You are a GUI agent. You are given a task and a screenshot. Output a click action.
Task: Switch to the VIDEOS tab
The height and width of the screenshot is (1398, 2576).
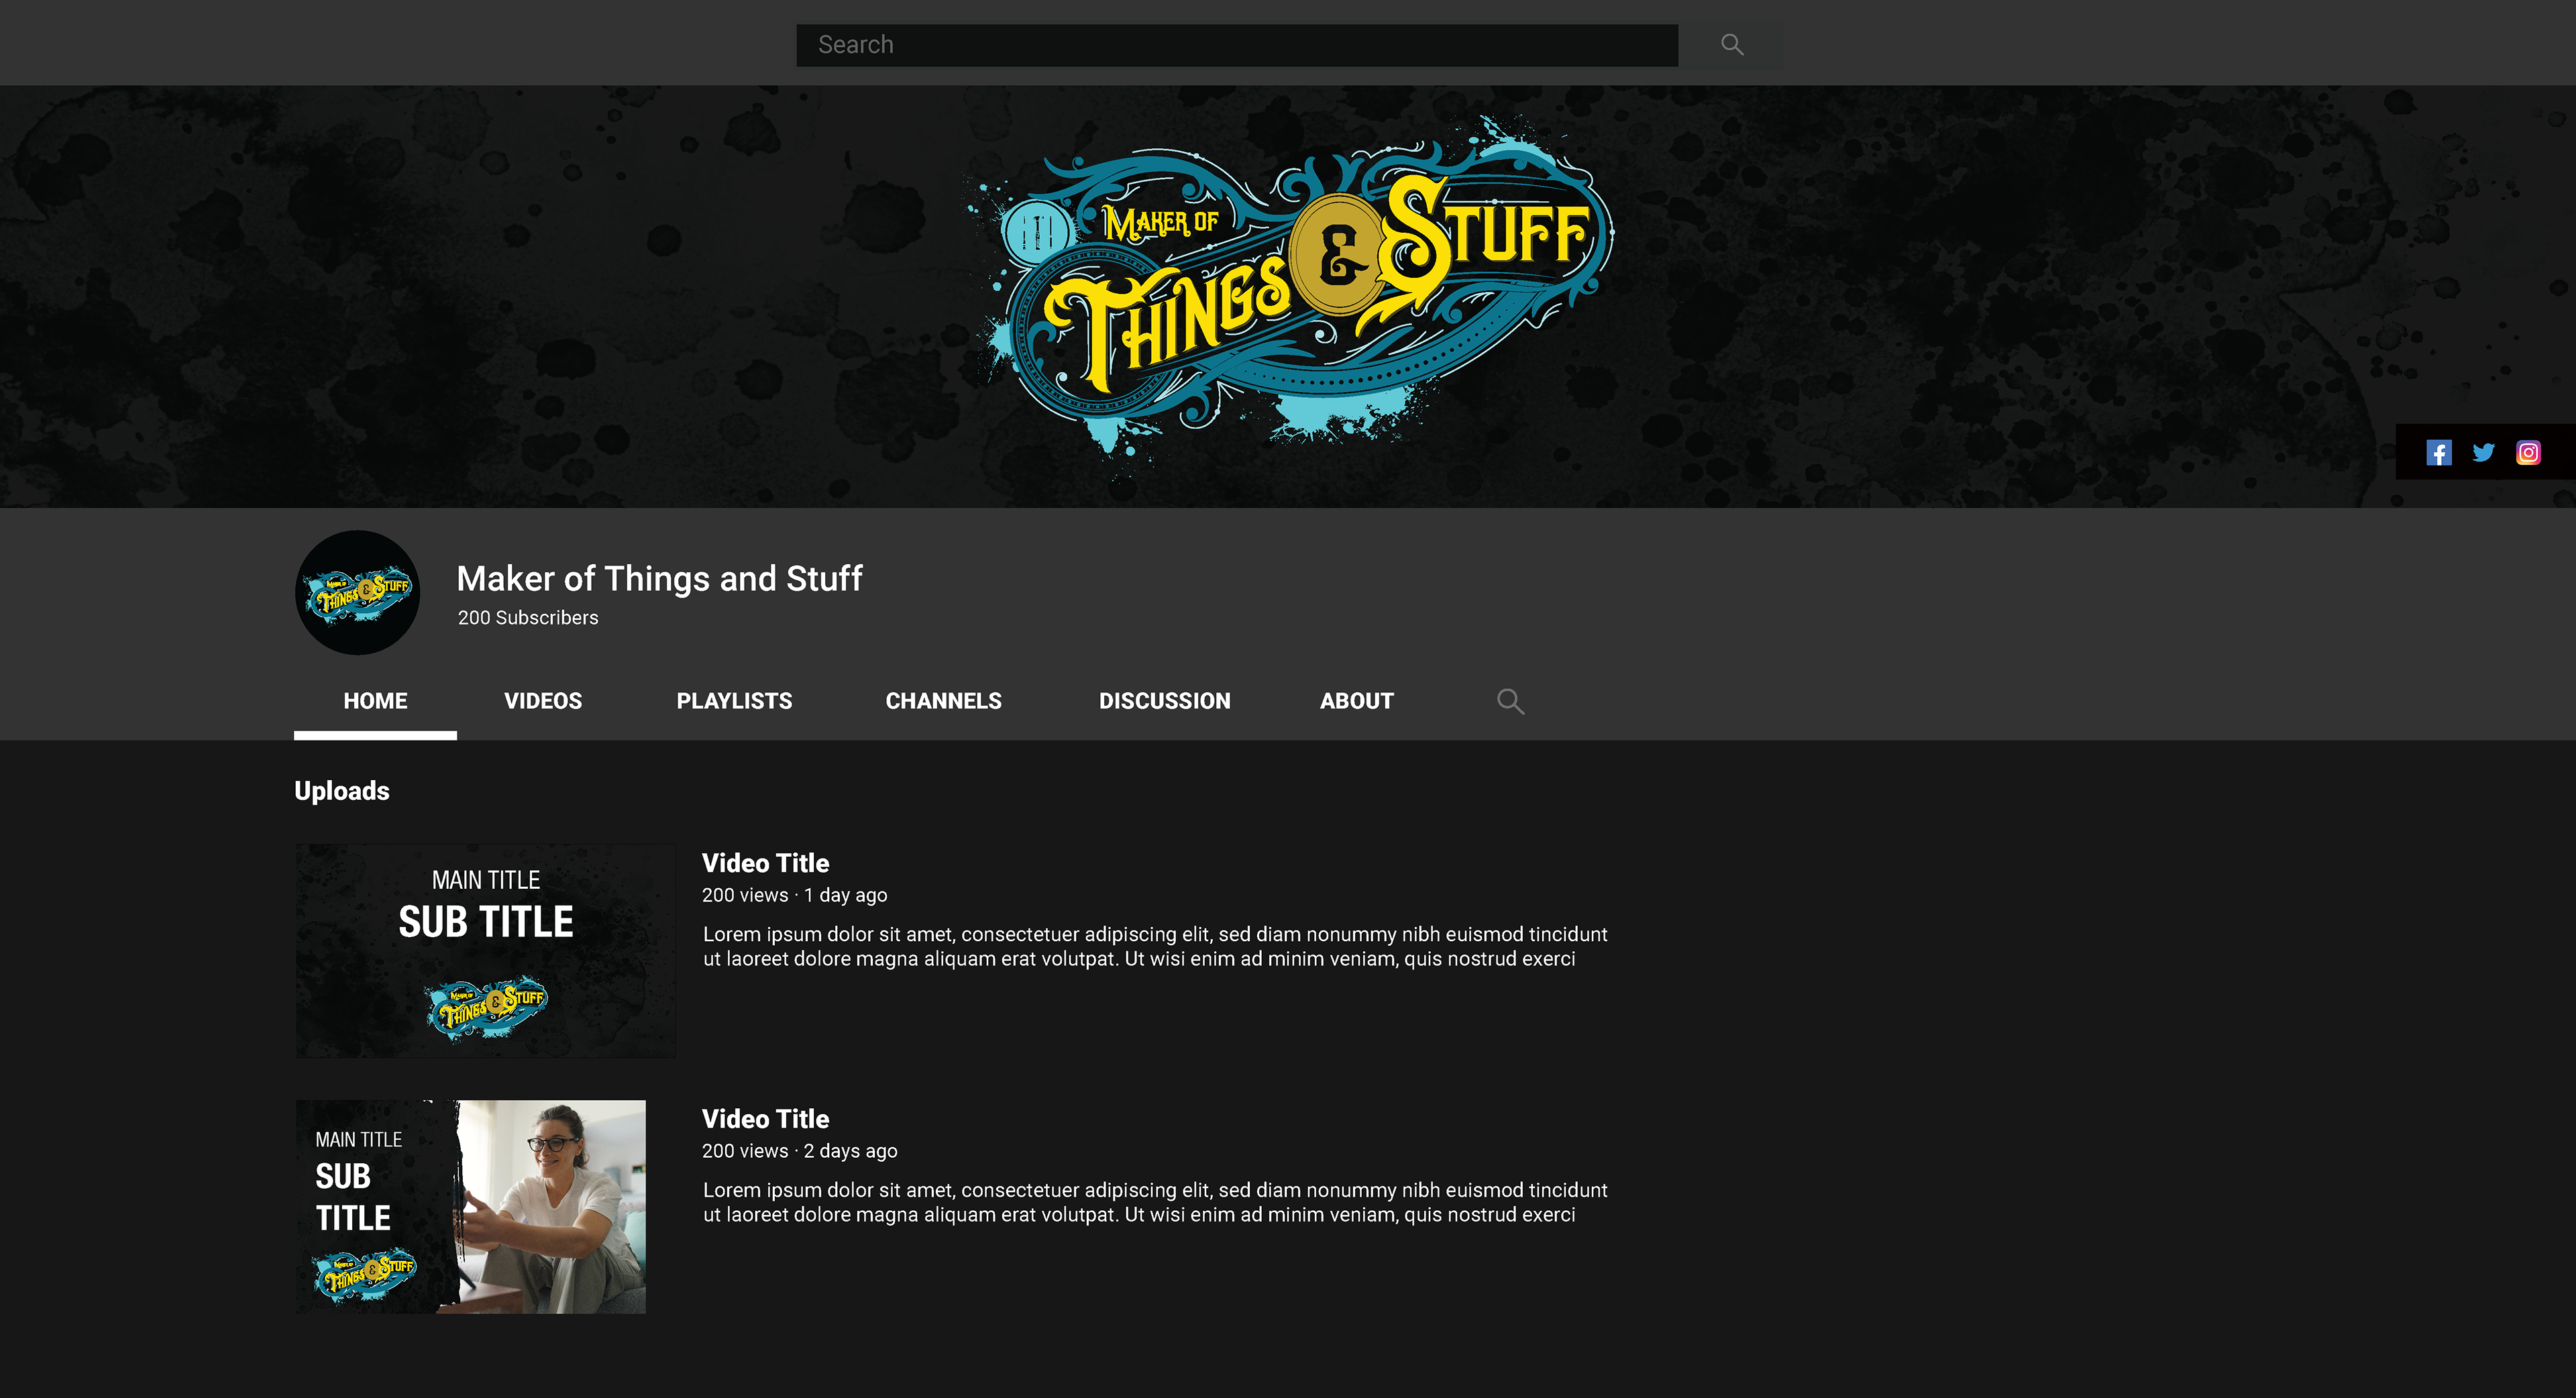[543, 701]
